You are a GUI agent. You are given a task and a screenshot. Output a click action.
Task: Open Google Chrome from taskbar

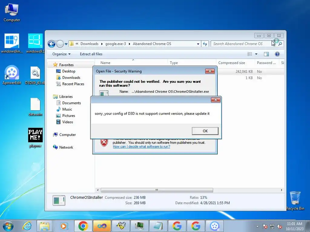[83, 226]
